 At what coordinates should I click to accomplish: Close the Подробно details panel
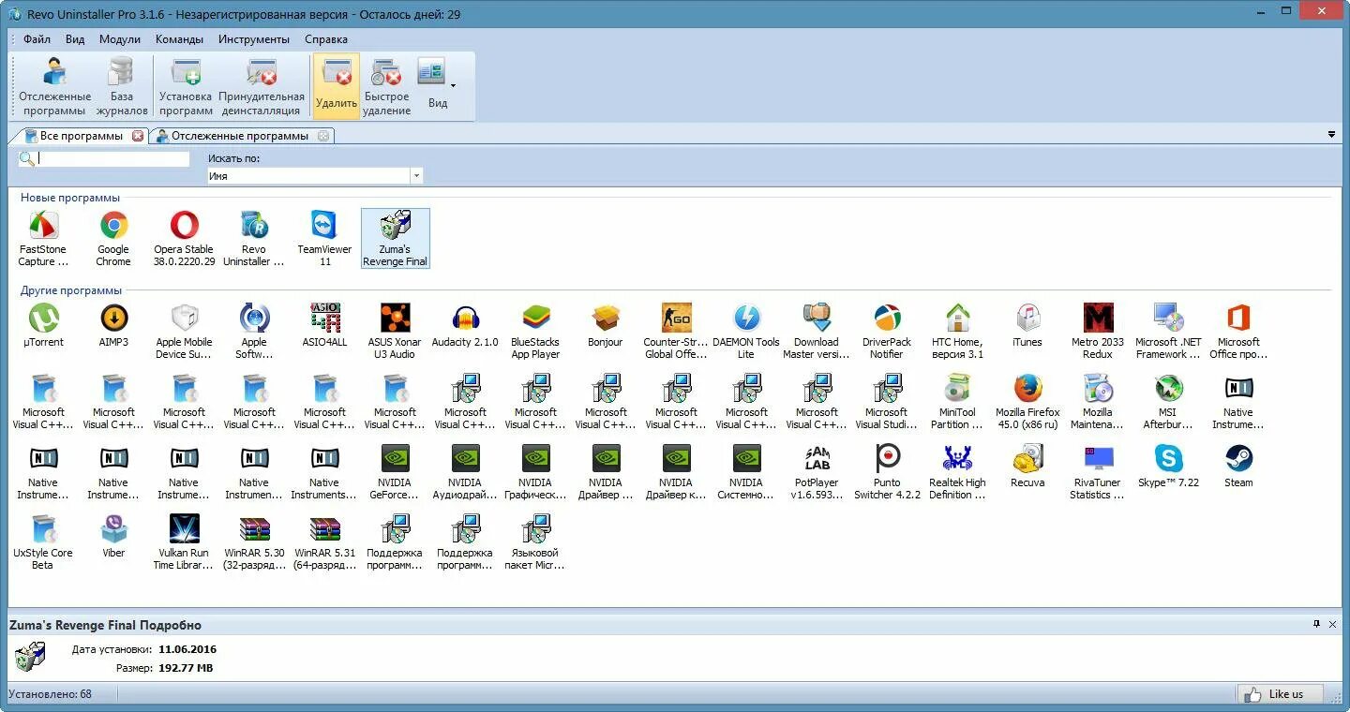[1333, 624]
